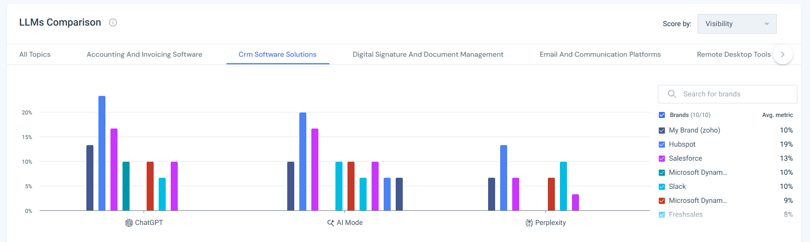Toggle the Salesforce checkbox

662,159
